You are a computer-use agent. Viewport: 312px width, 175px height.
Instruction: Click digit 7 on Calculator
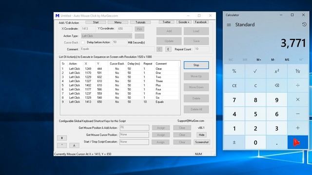[234, 100]
